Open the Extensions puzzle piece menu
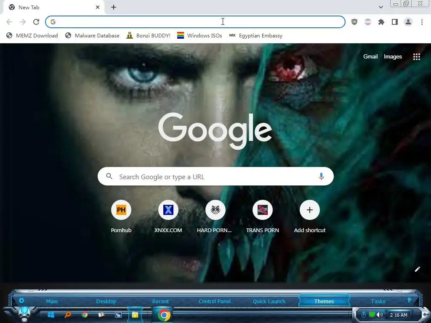 pyautogui.click(x=381, y=22)
